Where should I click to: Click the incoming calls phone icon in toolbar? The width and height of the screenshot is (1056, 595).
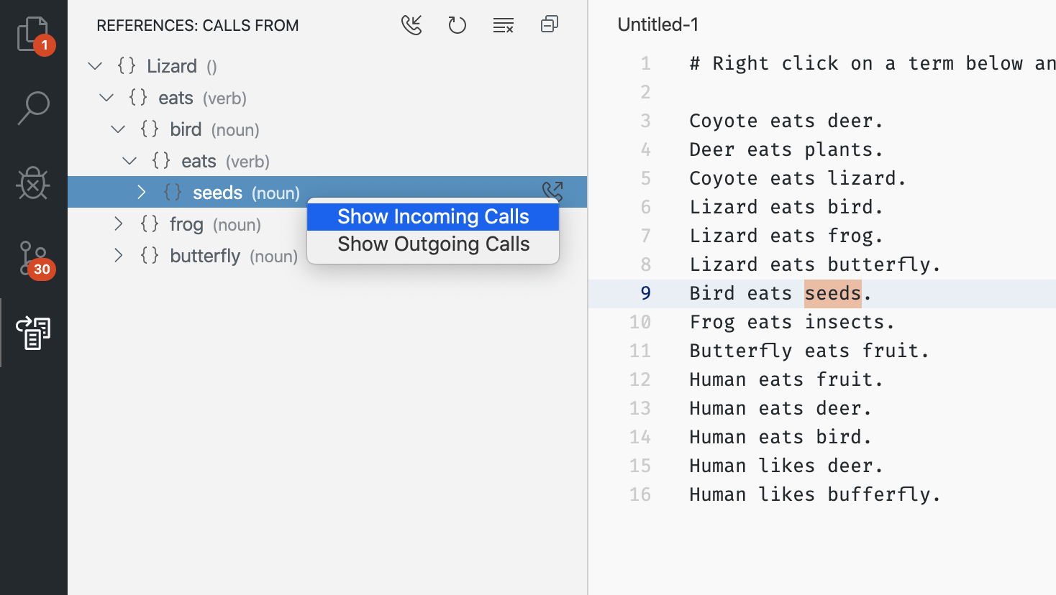411,24
